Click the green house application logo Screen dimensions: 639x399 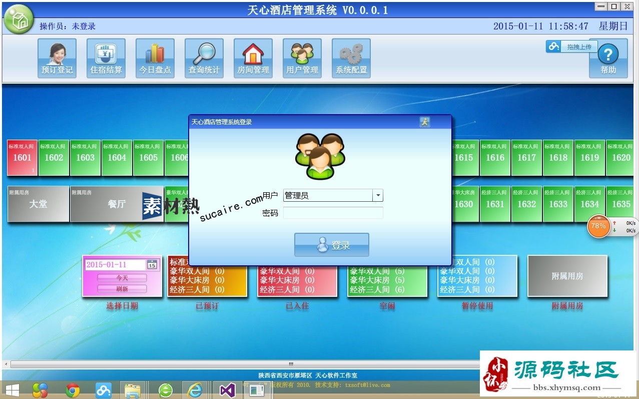tap(19, 19)
